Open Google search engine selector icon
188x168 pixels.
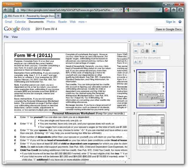point(127,10)
